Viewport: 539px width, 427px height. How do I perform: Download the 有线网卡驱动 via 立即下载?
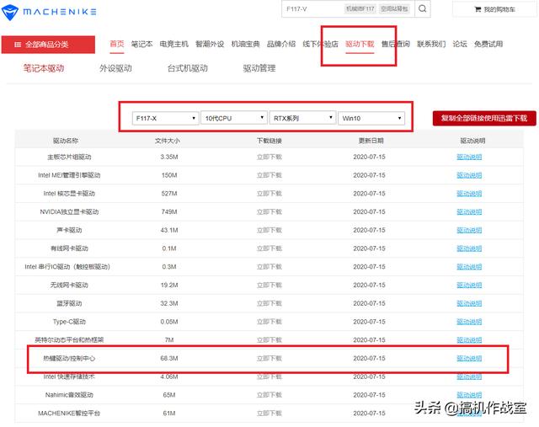pyautogui.click(x=269, y=248)
